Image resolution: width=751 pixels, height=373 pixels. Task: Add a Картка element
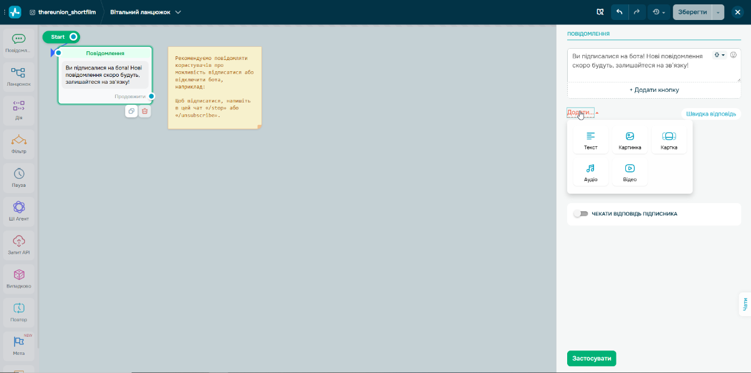[x=668, y=141]
